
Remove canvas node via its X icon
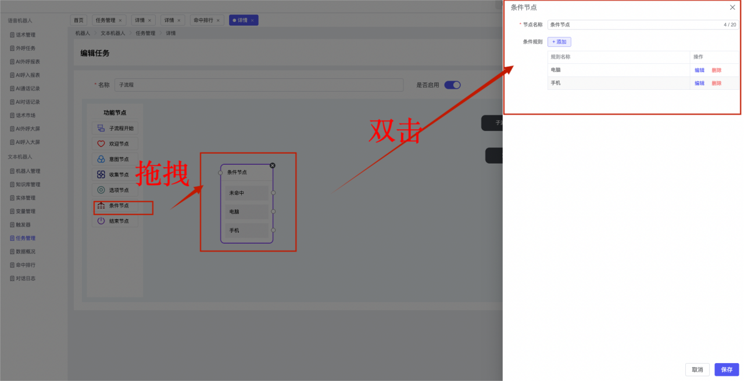point(273,165)
